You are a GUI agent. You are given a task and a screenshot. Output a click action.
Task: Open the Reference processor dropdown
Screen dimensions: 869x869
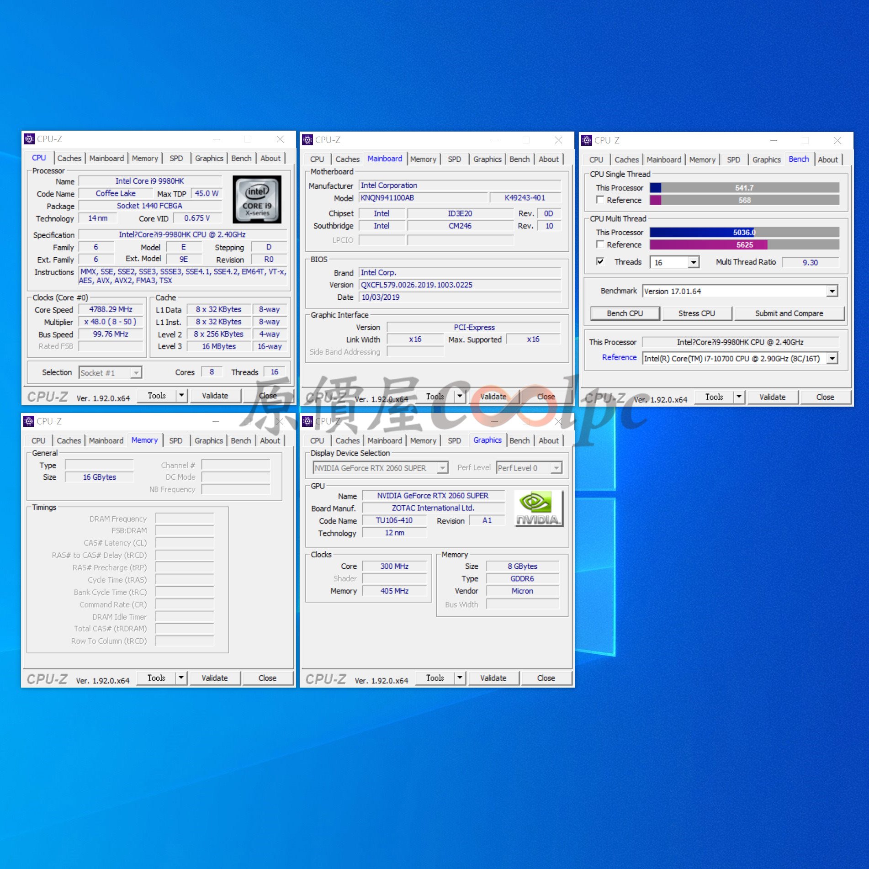coord(832,358)
